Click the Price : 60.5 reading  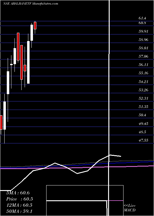20,199
